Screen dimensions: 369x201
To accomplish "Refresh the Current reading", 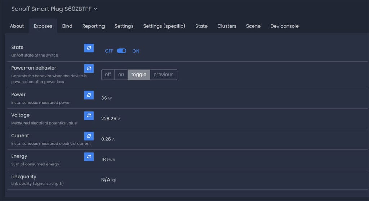I will point(89,136).
